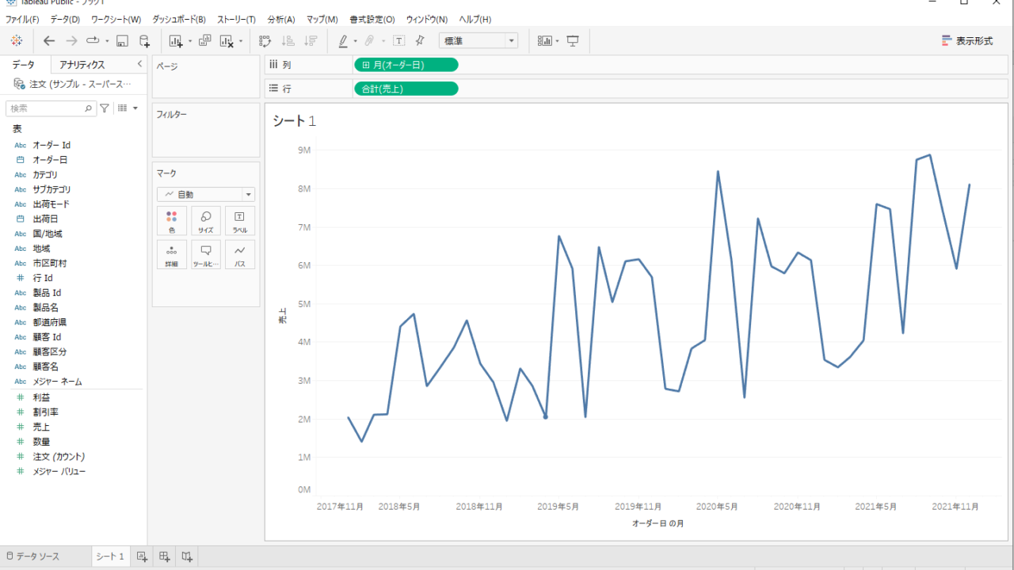
Task: Open the ヘルプ(H) menu
Action: [475, 19]
